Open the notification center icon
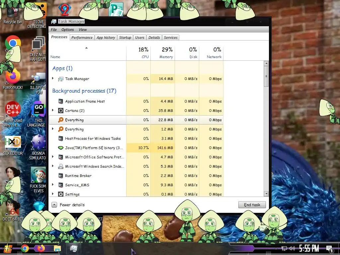Viewport: 340px width, 255px height. [330, 249]
